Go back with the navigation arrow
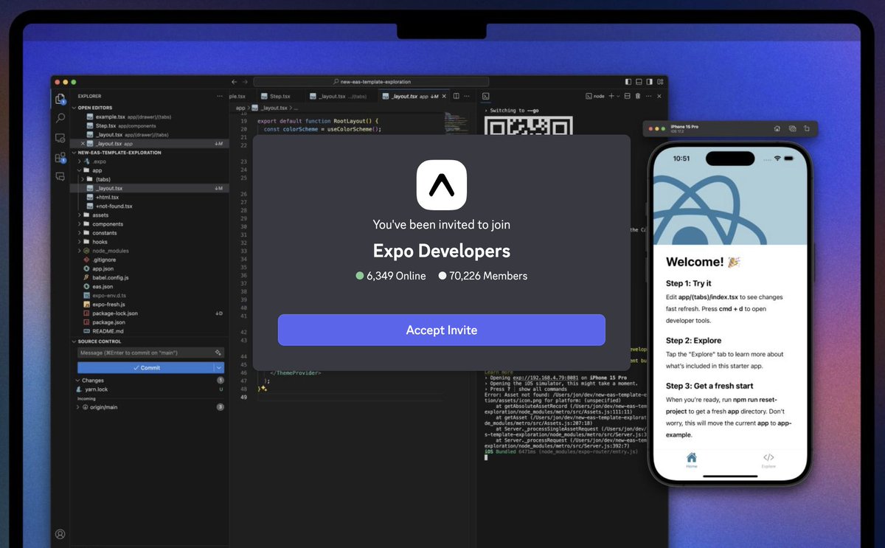Viewport: 885px width, 548px height. point(235,82)
